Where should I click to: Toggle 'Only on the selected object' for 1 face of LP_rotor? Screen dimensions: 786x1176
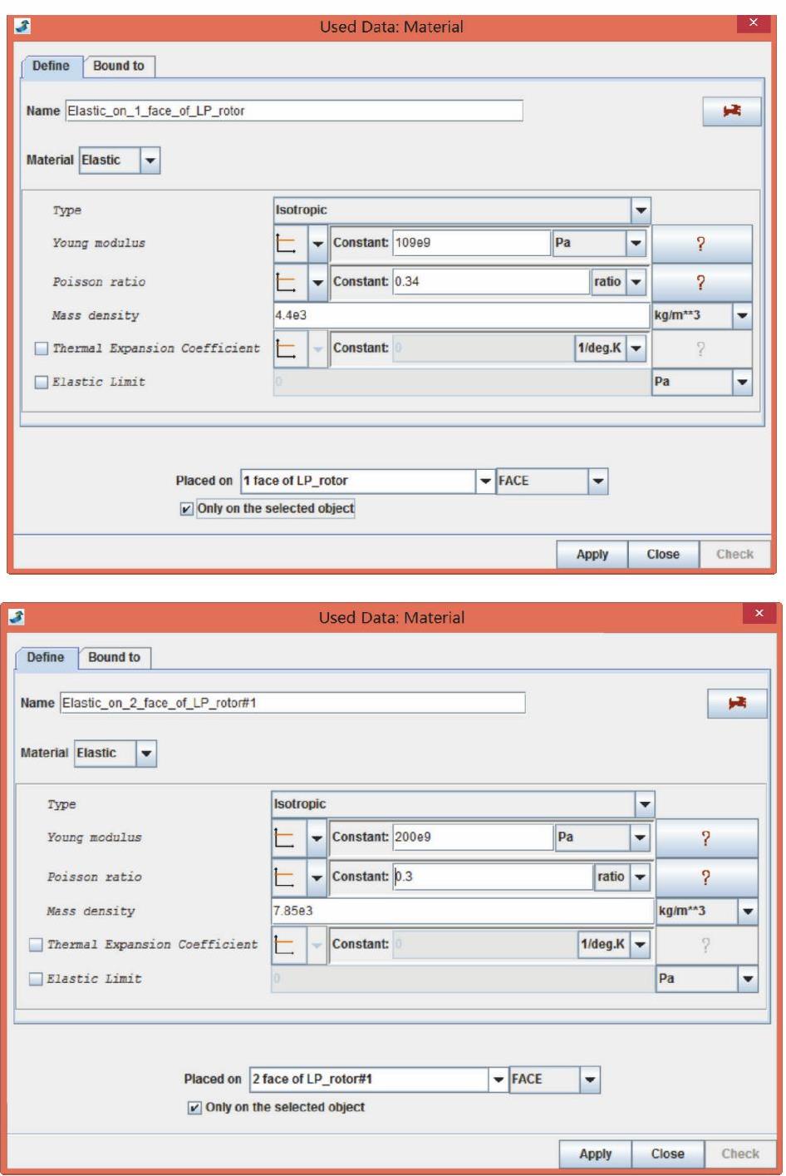(x=187, y=509)
